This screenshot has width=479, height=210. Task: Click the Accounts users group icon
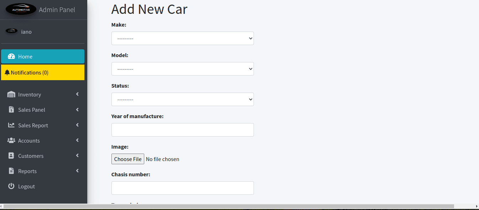[x=11, y=140]
